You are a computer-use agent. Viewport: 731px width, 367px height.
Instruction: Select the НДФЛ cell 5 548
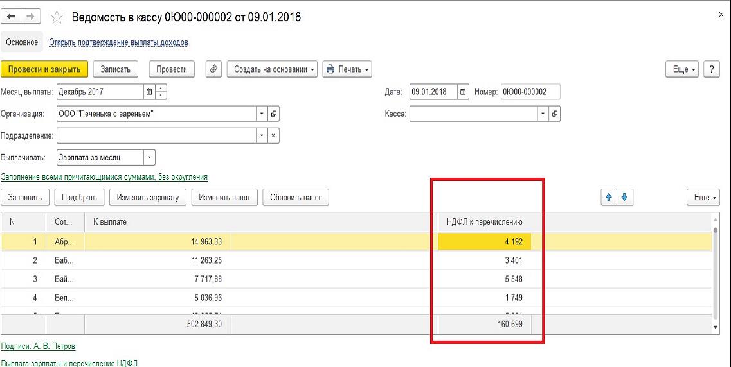point(485,279)
